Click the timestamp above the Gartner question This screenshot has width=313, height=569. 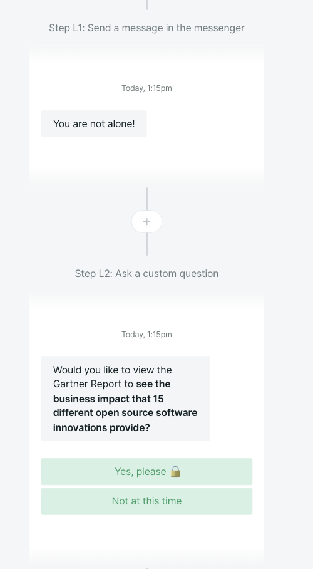(146, 334)
